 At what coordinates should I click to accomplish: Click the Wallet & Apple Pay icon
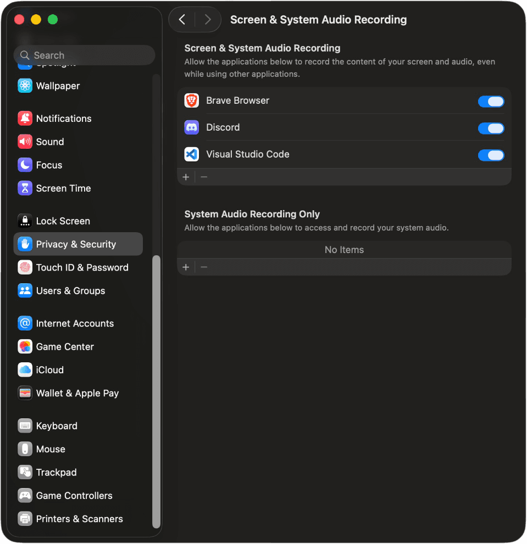click(x=25, y=392)
